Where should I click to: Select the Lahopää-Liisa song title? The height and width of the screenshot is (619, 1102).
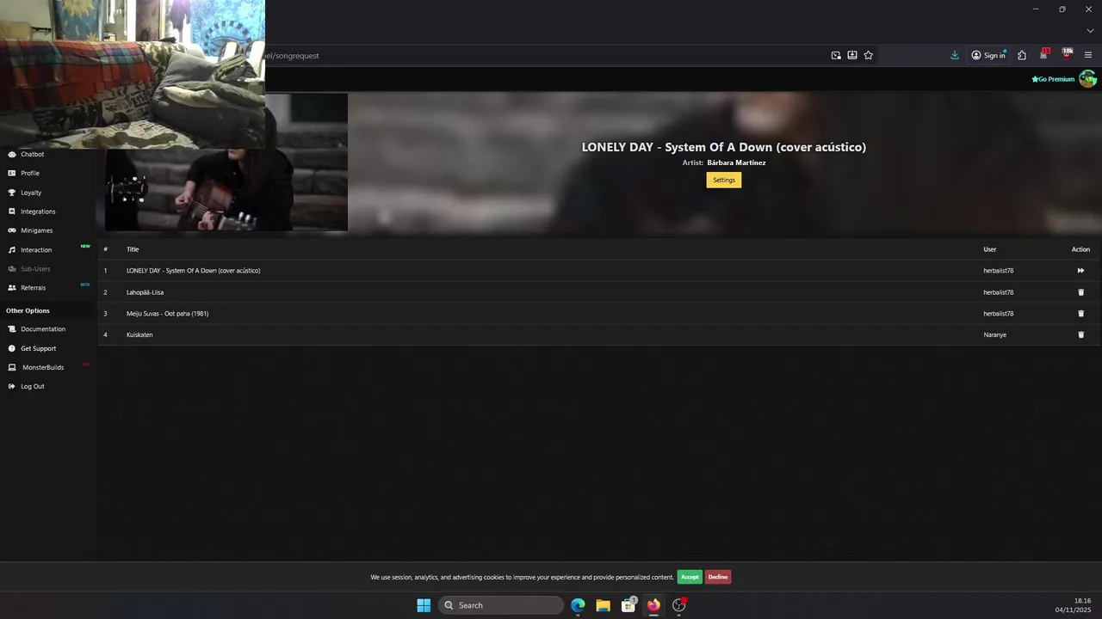tap(145, 292)
